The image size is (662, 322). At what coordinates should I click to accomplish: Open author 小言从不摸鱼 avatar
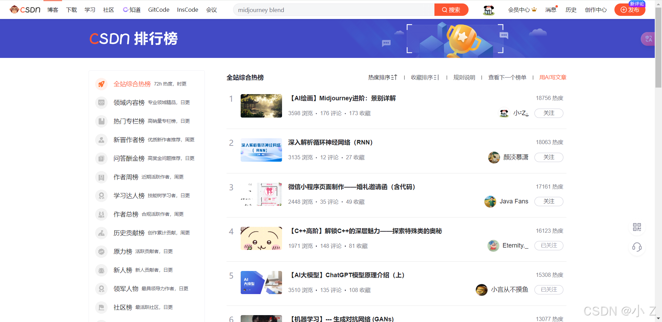pos(481,290)
